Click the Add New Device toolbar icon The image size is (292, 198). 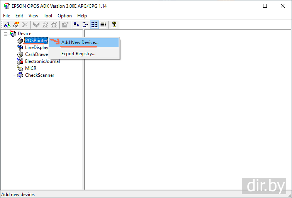pyautogui.click(x=7, y=25)
